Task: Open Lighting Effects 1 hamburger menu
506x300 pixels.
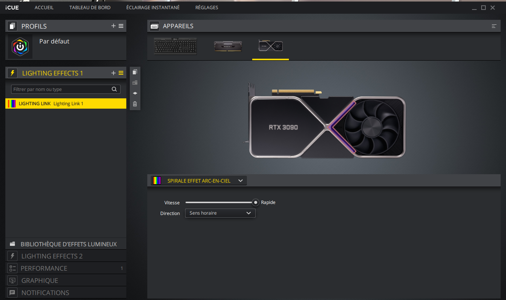Action: (121, 73)
